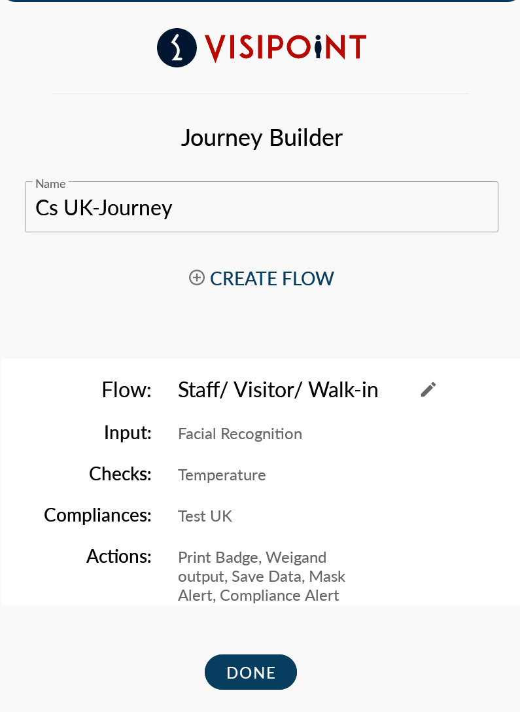Click the CREATE FLOW text link
Image resolution: width=520 pixels, height=712 pixels.
[271, 279]
